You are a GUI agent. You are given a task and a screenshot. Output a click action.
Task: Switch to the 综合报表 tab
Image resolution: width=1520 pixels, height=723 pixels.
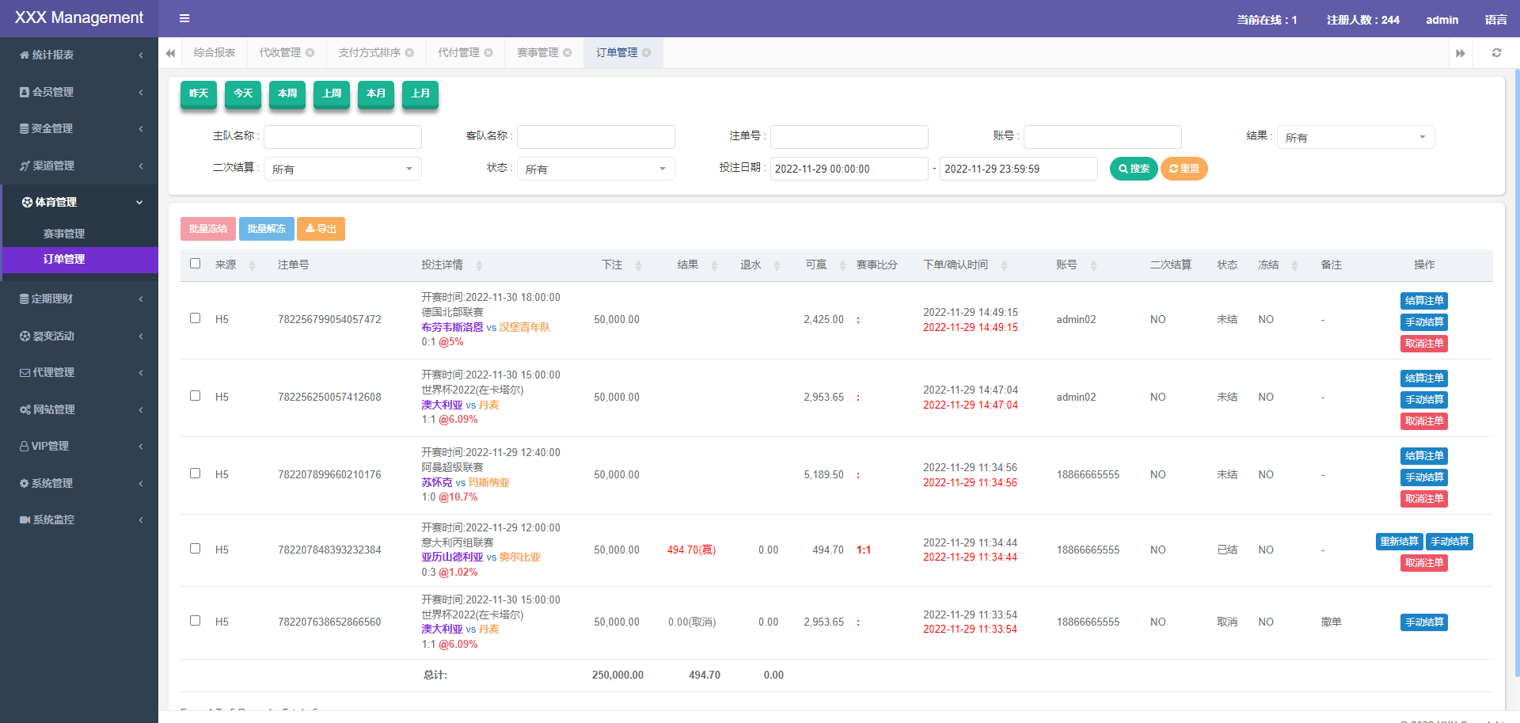click(215, 53)
